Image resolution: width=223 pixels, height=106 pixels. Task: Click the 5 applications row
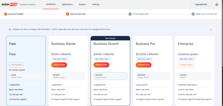coord(153,85)
